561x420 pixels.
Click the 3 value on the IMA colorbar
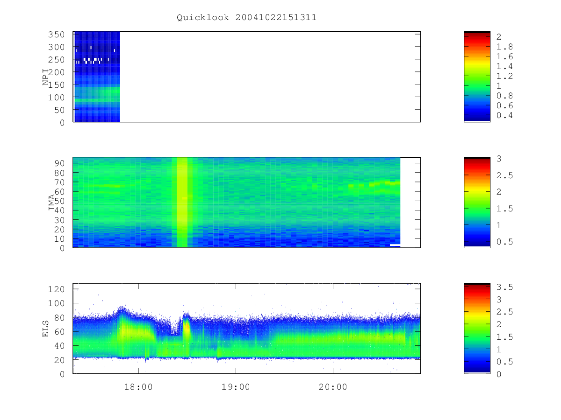click(499, 159)
